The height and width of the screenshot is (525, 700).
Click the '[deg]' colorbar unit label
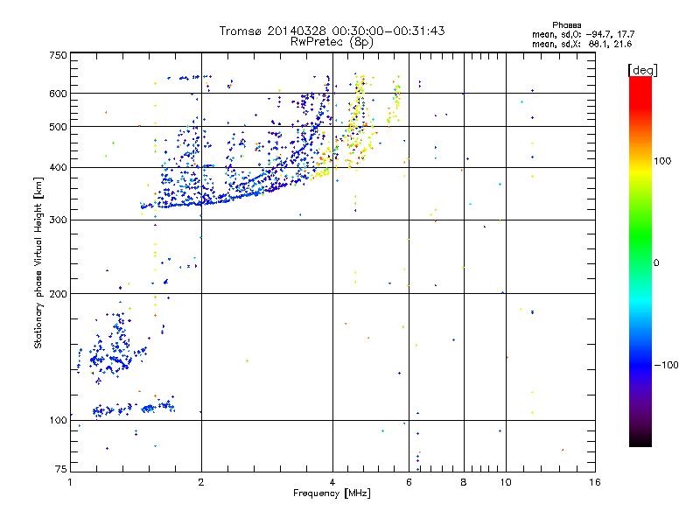[x=642, y=70]
